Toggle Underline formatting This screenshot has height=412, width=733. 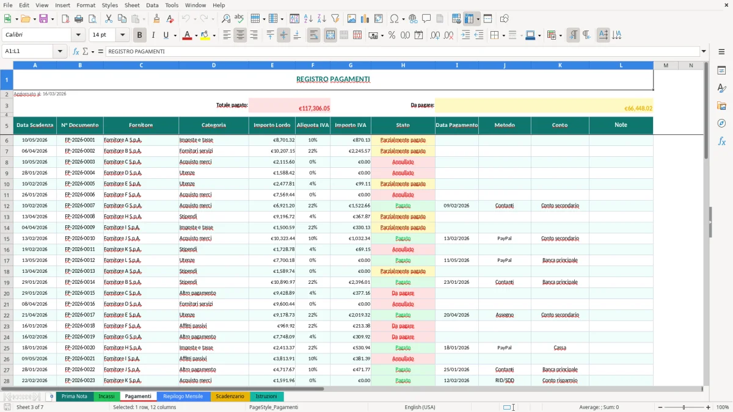coord(166,35)
